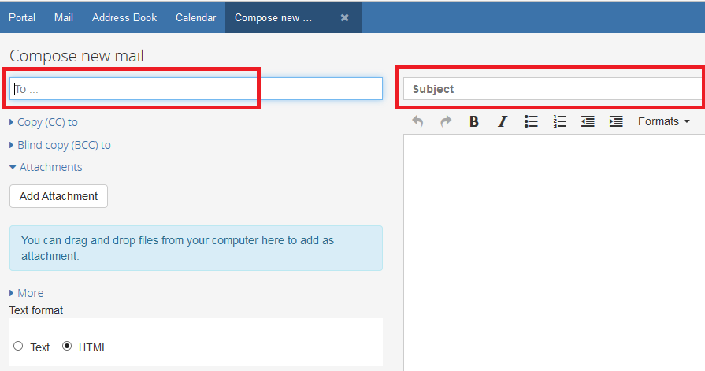The height and width of the screenshot is (371, 705).
Task: Toggle bold text formatting
Action: [x=474, y=121]
